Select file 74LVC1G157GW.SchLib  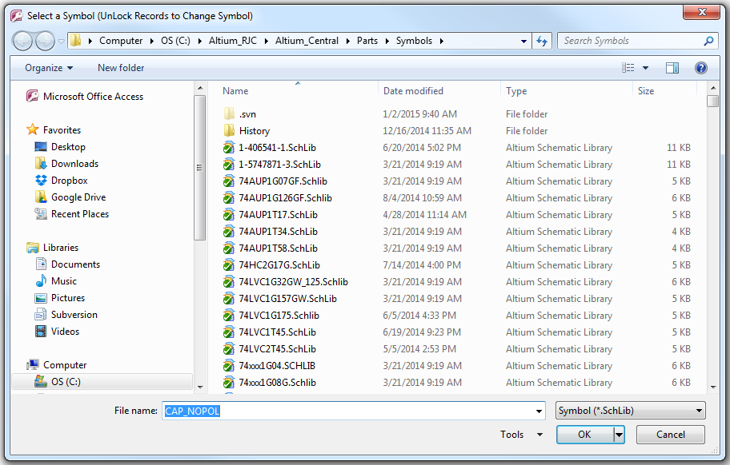tap(287, 298)
